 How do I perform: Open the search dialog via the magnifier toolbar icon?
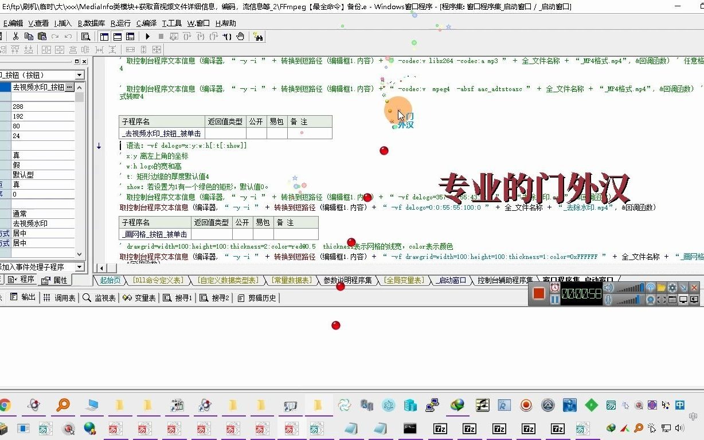85,37
